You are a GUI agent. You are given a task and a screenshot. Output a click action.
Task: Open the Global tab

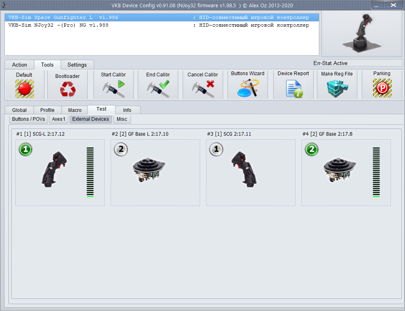point(19,110)
